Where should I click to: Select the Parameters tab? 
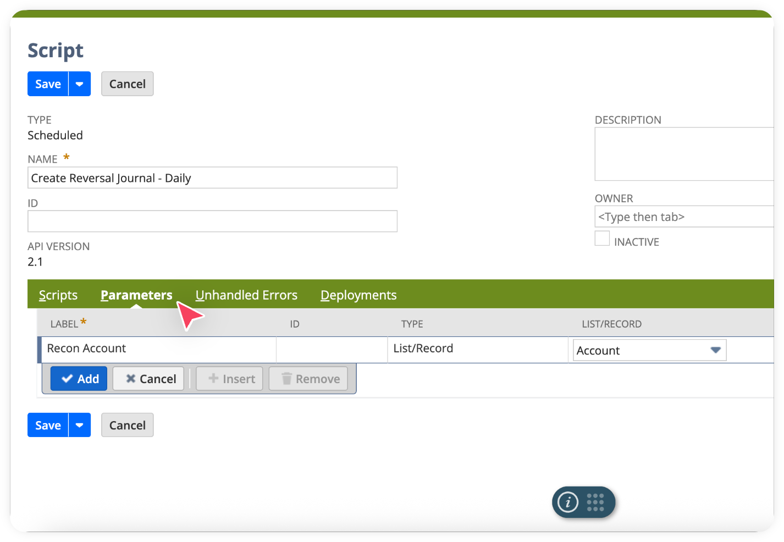(x=136, y=295)
